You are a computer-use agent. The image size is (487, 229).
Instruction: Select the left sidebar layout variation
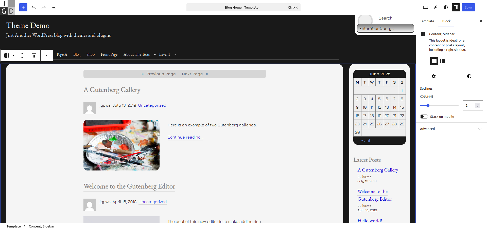click(x=442, y=61)
